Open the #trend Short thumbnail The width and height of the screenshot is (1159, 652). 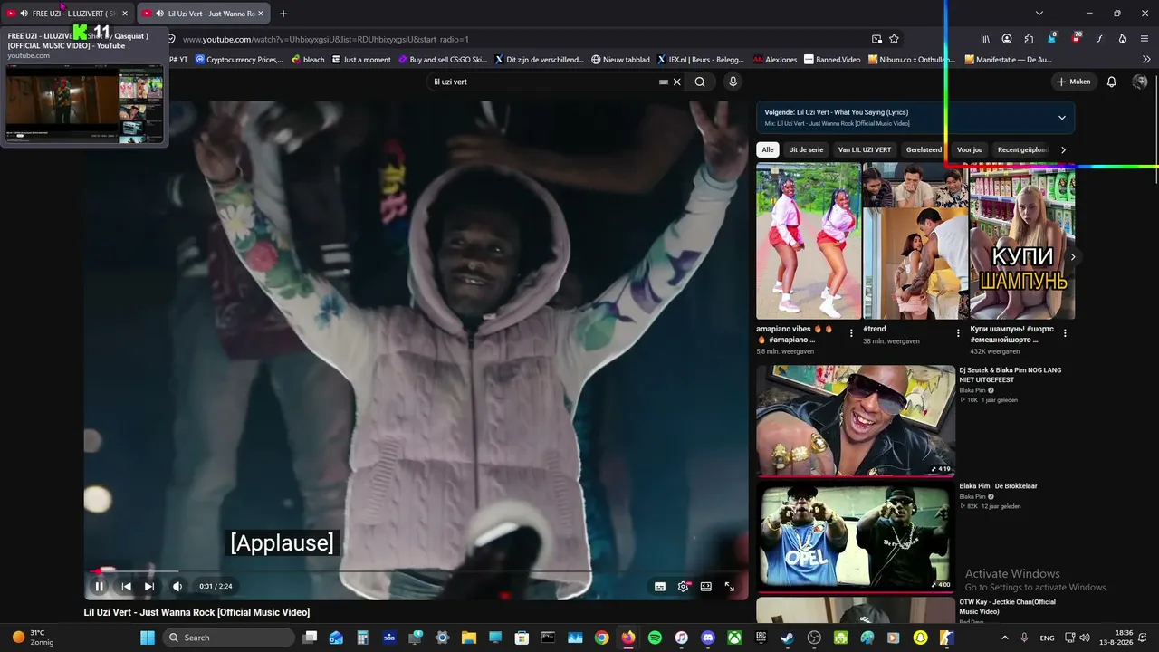coord(915,241)
